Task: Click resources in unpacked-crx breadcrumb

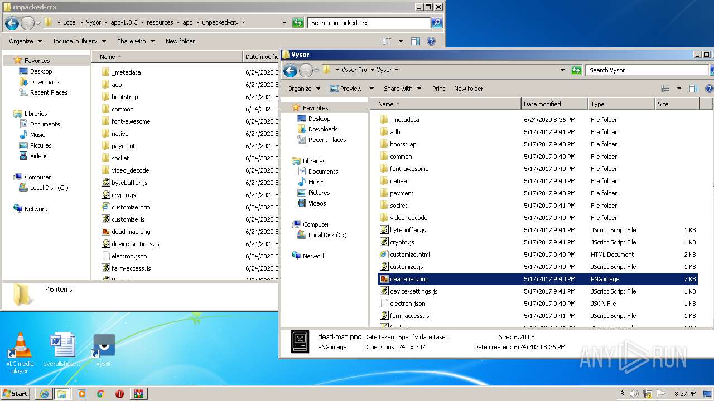Action: click(x=160, y=23)
